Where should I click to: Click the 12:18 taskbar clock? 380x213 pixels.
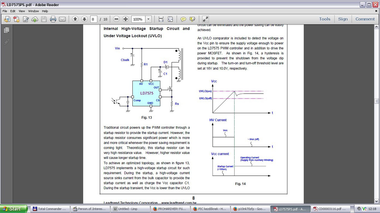tap(372, 209)
